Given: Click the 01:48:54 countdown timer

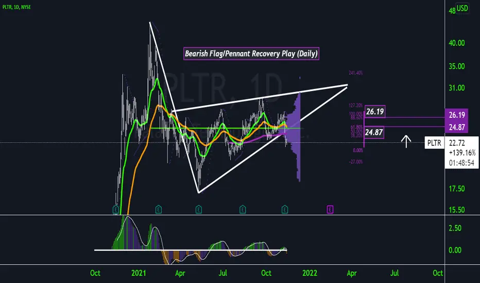Looking at the screenshot, I should tap(461, 163).
